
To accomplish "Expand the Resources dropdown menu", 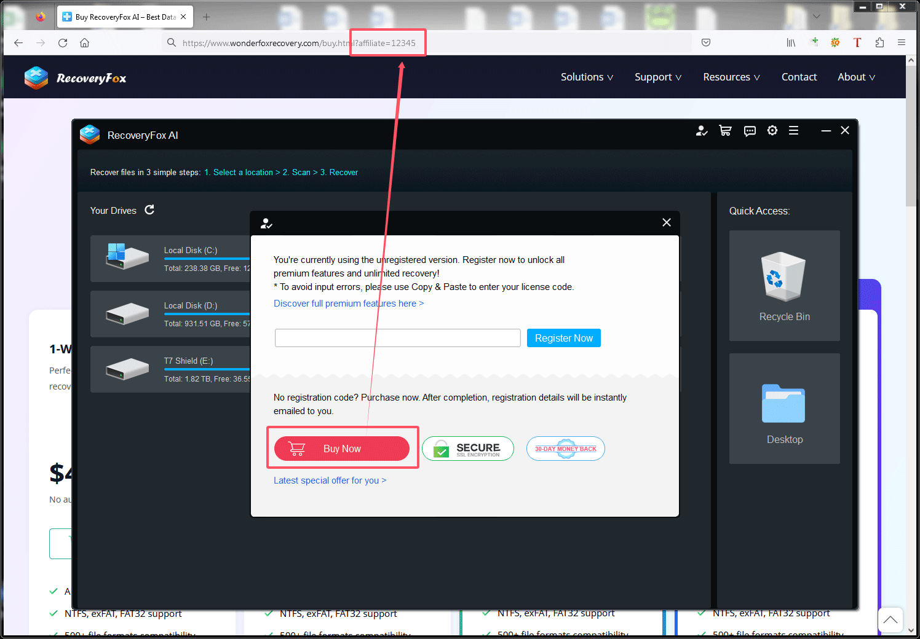I will [x=731, y=77].
